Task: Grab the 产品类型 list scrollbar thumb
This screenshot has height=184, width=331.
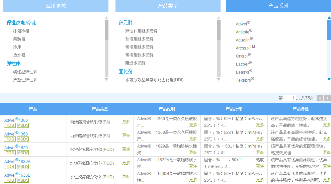Action: tap(219, 30)
